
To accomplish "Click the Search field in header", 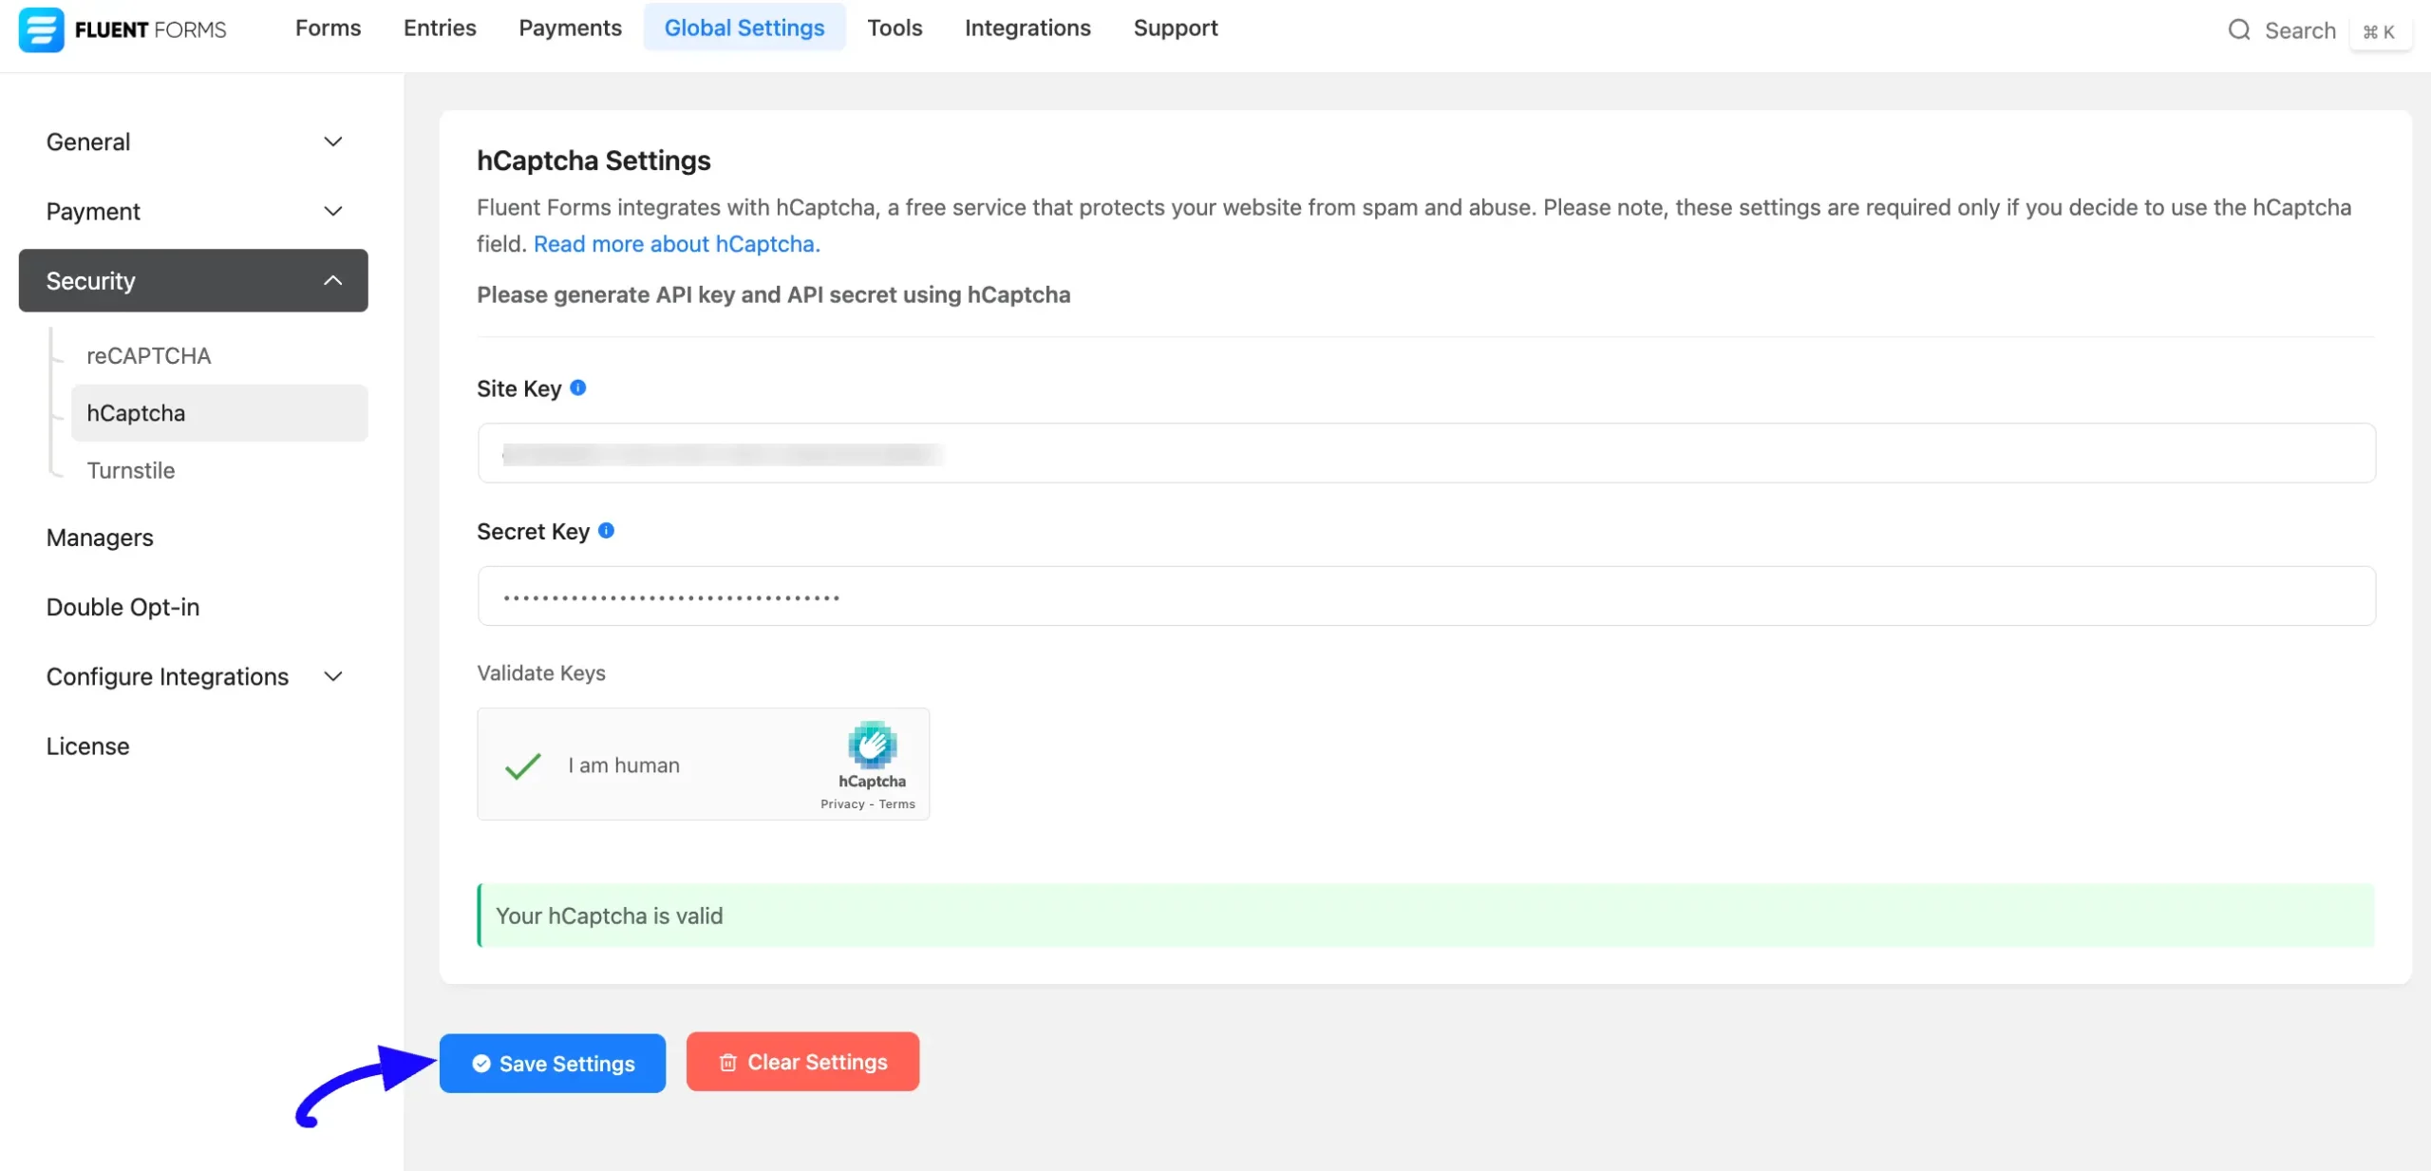I will point(2300,31).
